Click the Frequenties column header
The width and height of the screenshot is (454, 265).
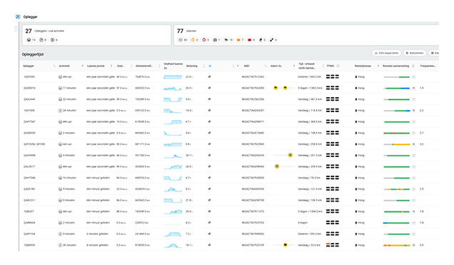tap(428, 66)
